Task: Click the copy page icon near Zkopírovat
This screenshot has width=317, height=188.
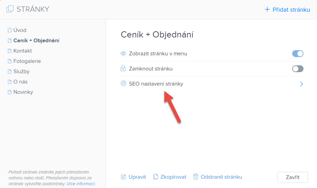Action: (x=156, y=177)
